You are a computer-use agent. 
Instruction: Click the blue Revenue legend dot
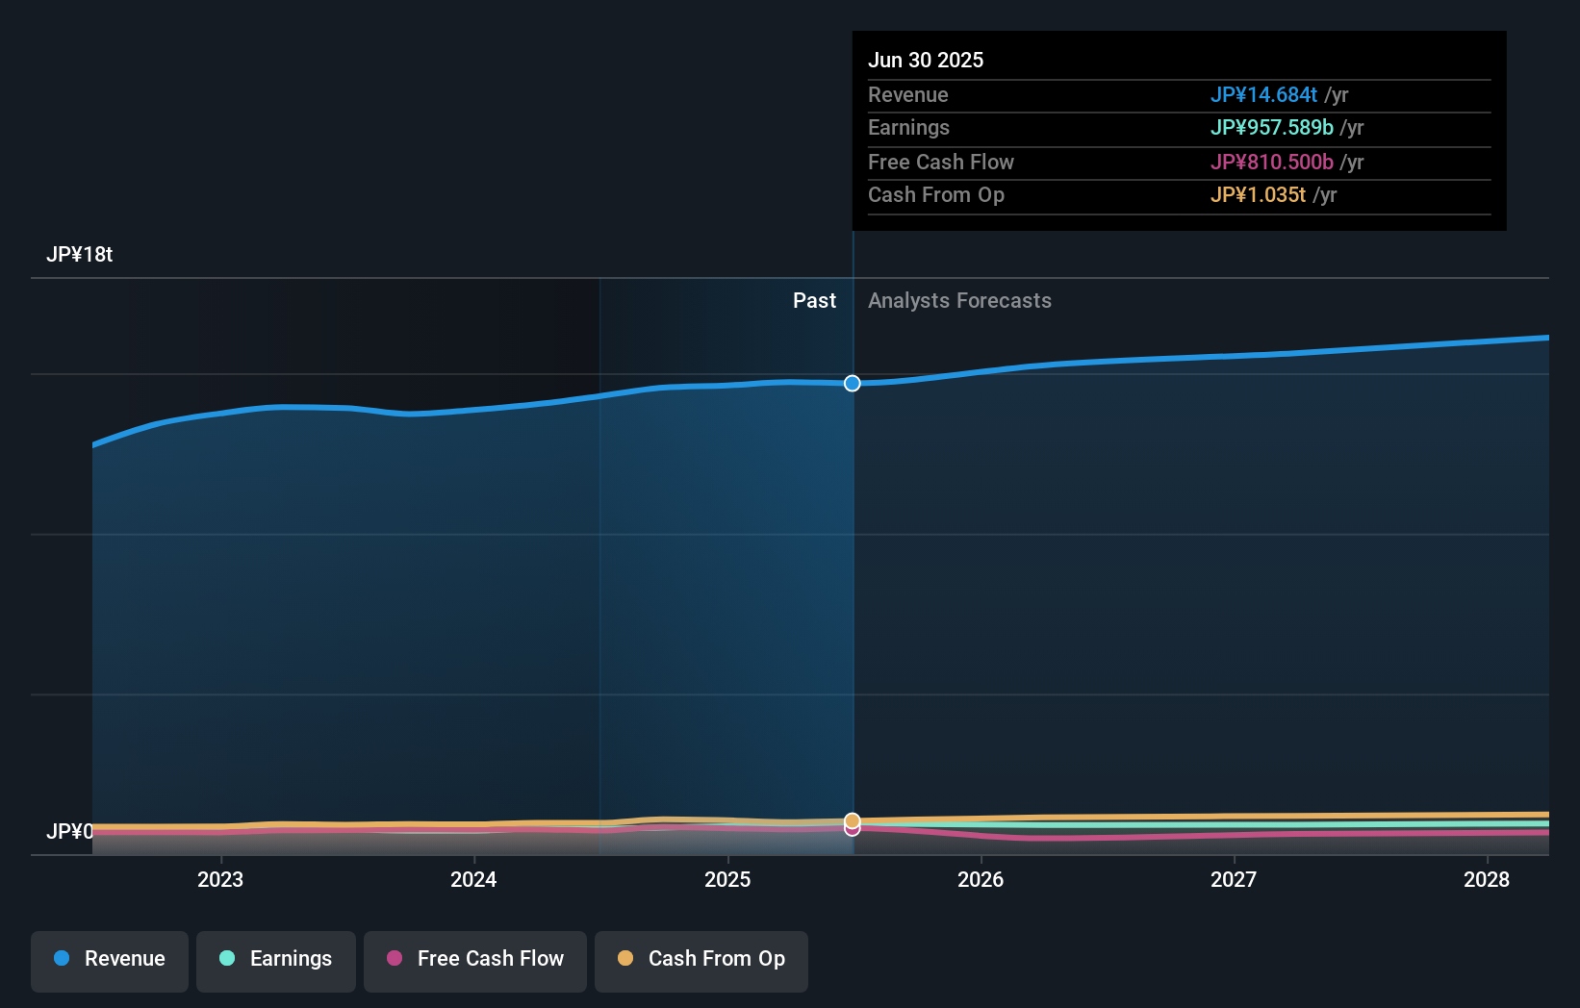tap(62, 959)
